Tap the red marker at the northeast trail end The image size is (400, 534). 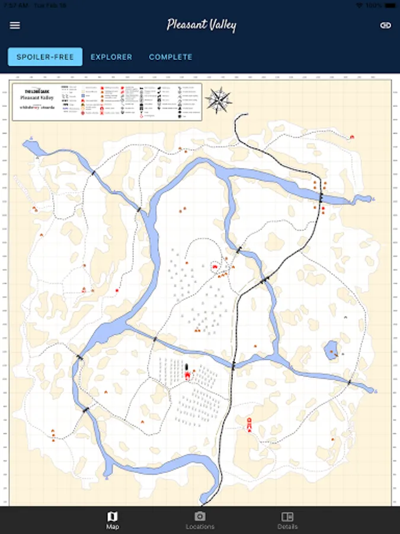click(x=352, y=137)
